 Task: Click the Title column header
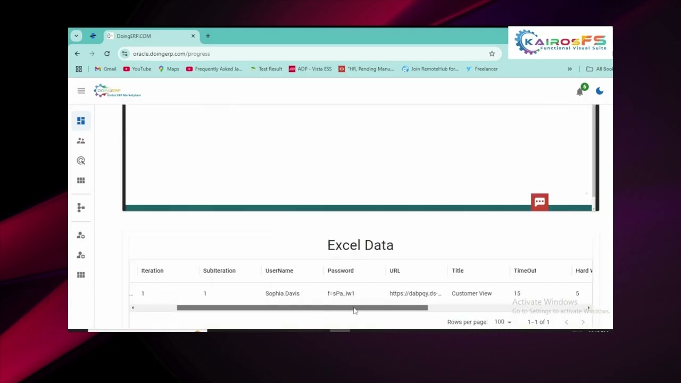(458, 271)
